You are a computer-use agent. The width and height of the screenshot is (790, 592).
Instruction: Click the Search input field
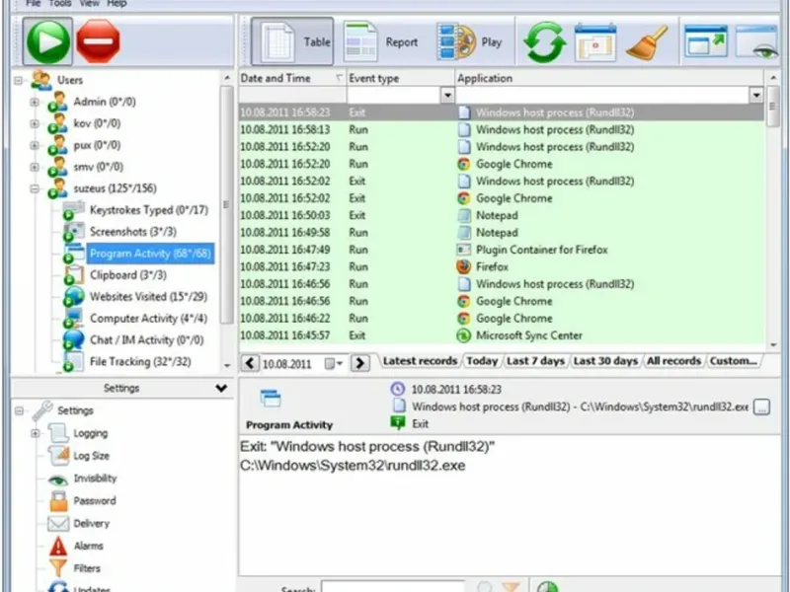click(393, 587)
